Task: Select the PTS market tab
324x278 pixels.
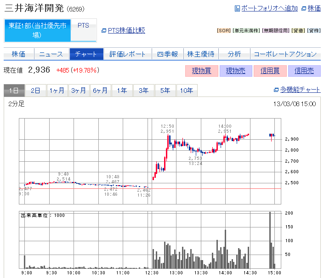Action: (x=83, y=26)
